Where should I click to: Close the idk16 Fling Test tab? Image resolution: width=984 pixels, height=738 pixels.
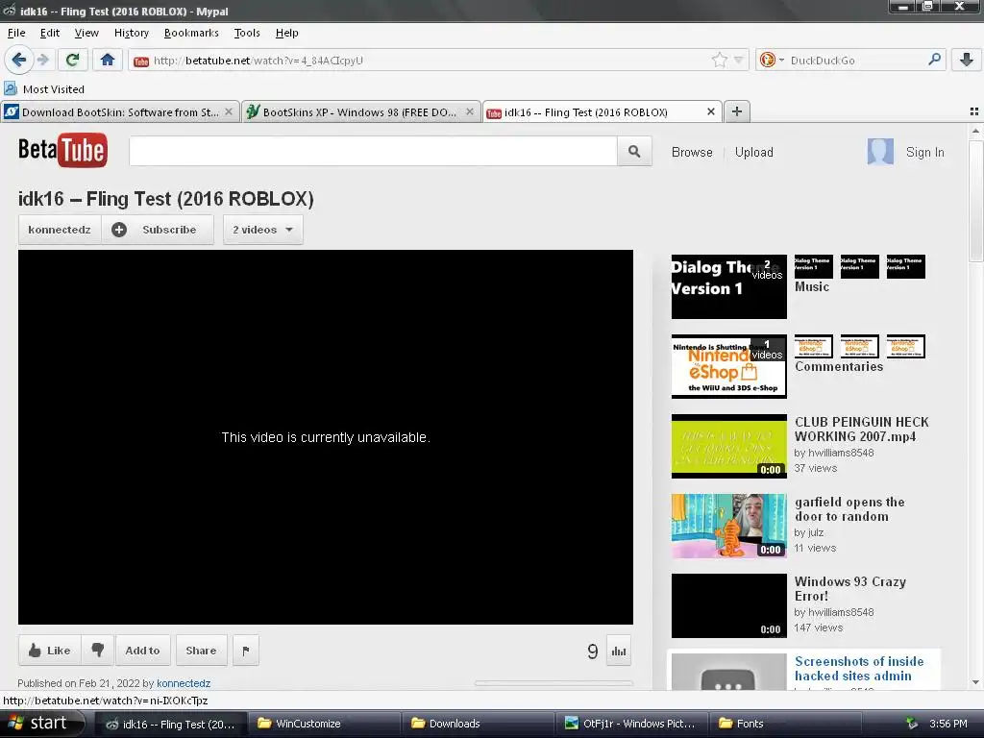(x=710, y=111)
